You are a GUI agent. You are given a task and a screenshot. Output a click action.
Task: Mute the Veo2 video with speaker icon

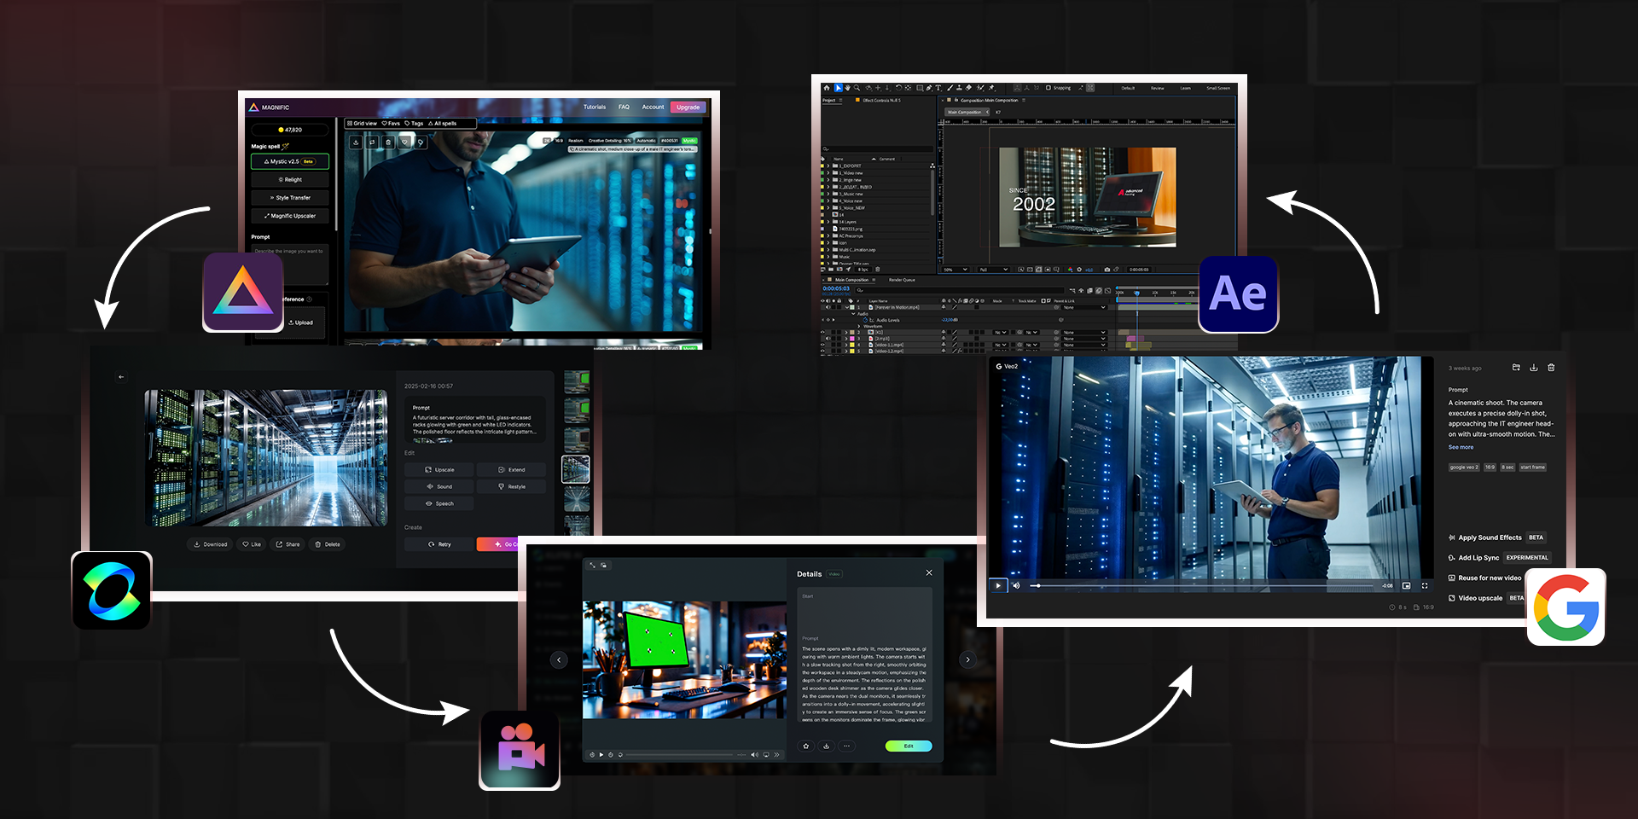click(x=1016, y=586)
